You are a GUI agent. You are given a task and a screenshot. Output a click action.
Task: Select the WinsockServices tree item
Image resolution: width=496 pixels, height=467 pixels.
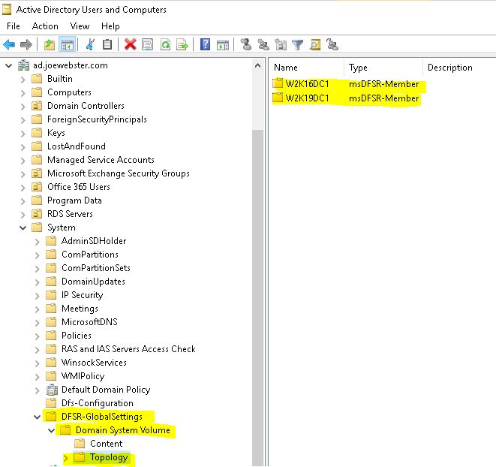tap(94, 363)
